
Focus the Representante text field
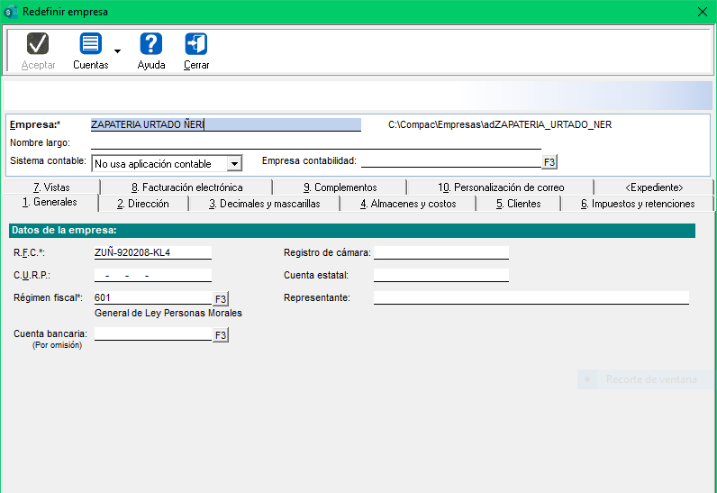click(531, 297)
